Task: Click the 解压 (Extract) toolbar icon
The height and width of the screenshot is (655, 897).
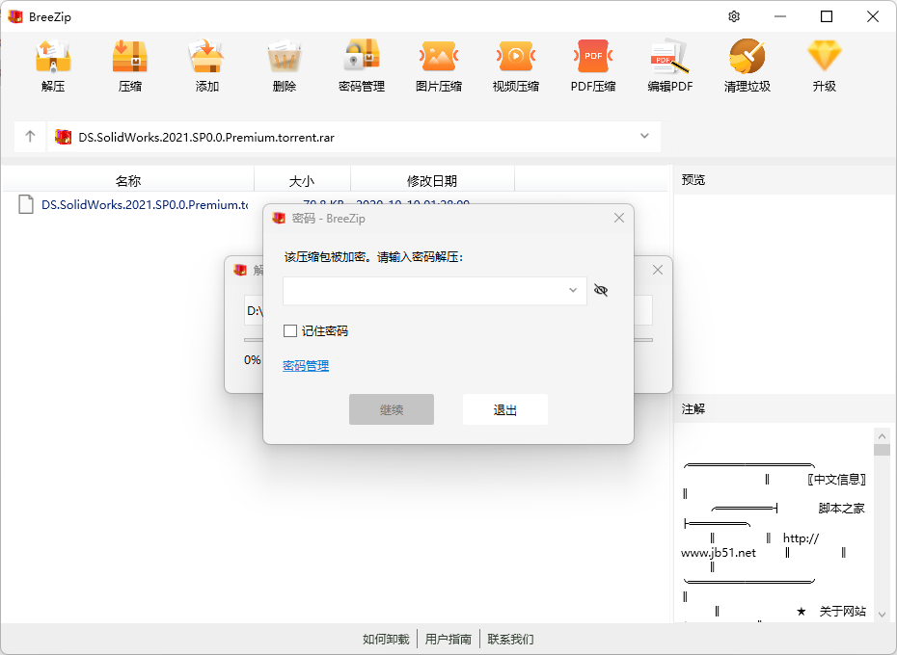Action: (x=53, y=58)
